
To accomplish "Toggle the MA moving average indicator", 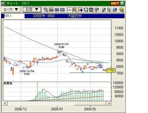I will click(51, 10).
